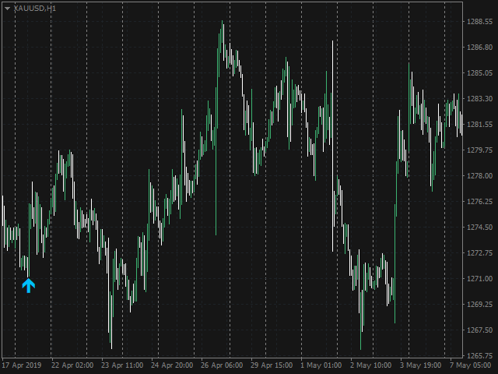Select the 1269.25 price level label
Image resolution: width=498 pixels, height=374 pixels.
click(x=480, y=305)
